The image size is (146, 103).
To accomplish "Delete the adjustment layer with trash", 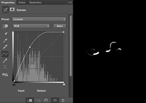I will pyautogui.click(x=63, y=100).
